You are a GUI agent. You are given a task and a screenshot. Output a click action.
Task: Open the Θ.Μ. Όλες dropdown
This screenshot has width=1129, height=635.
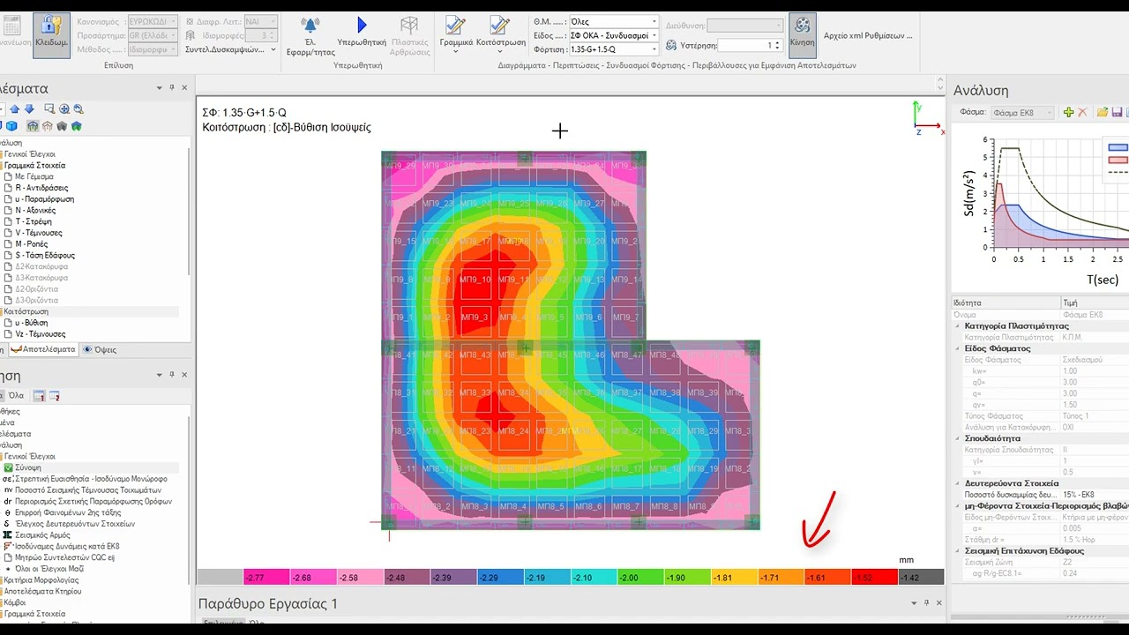[x=614, y=21]
